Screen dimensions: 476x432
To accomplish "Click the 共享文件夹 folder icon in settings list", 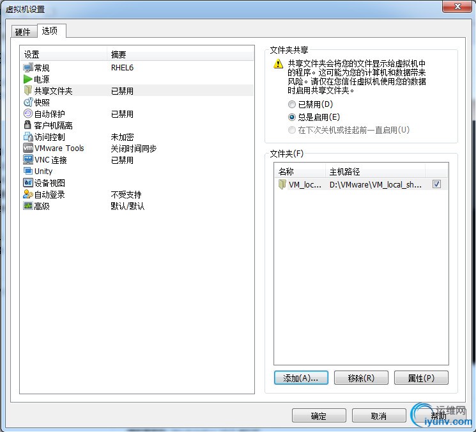I will coord(28,90).
